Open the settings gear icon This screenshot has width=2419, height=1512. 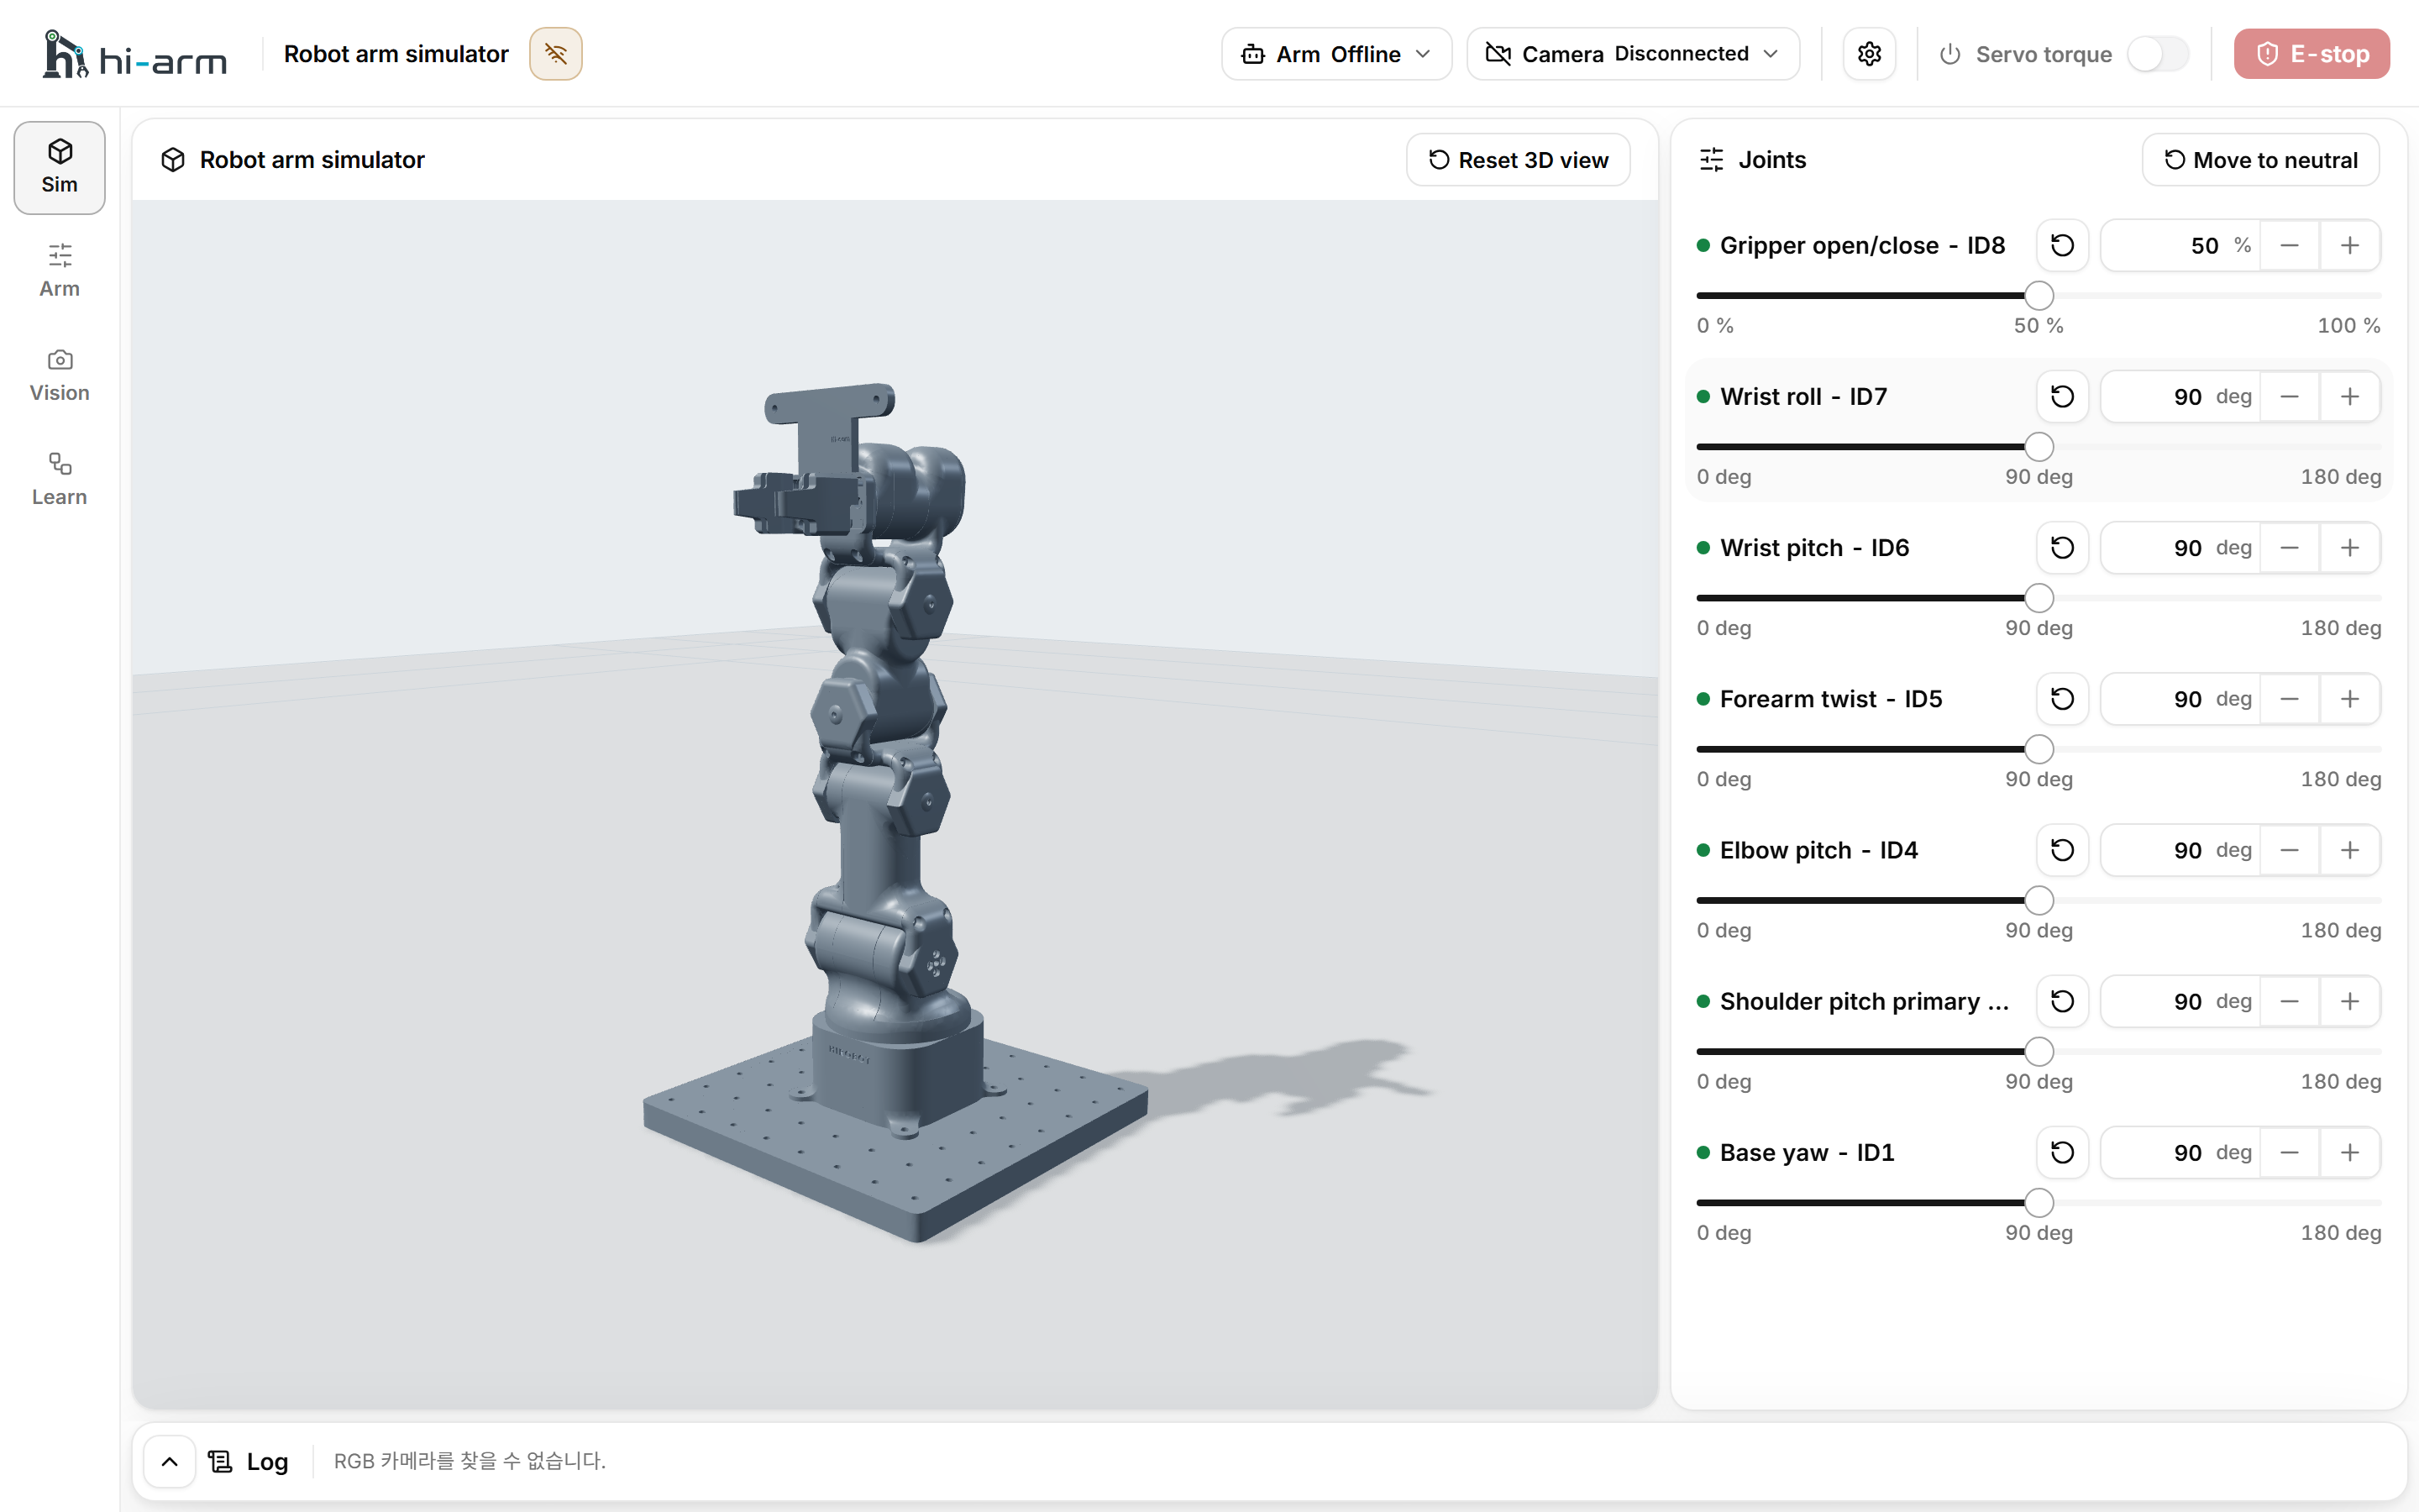pos(1869,54)
